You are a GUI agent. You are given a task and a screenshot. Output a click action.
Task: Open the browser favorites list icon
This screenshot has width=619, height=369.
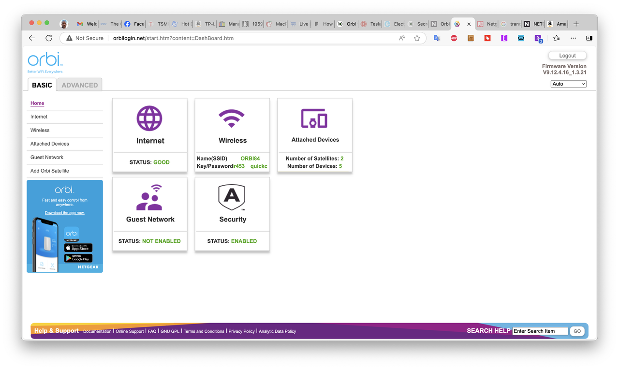coord(556,38)
